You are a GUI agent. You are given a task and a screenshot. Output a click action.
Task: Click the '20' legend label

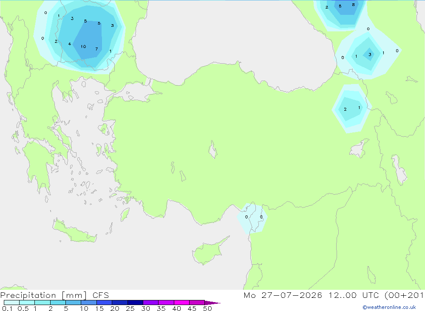click(115, 308)
